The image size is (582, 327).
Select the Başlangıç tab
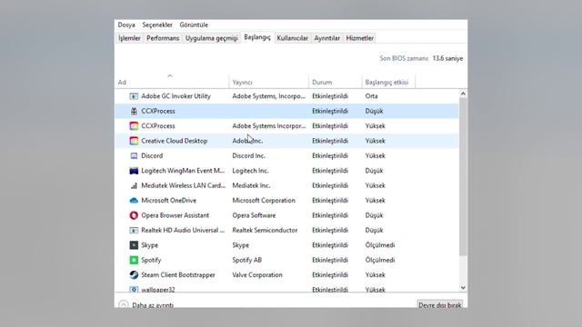point(257,37)
